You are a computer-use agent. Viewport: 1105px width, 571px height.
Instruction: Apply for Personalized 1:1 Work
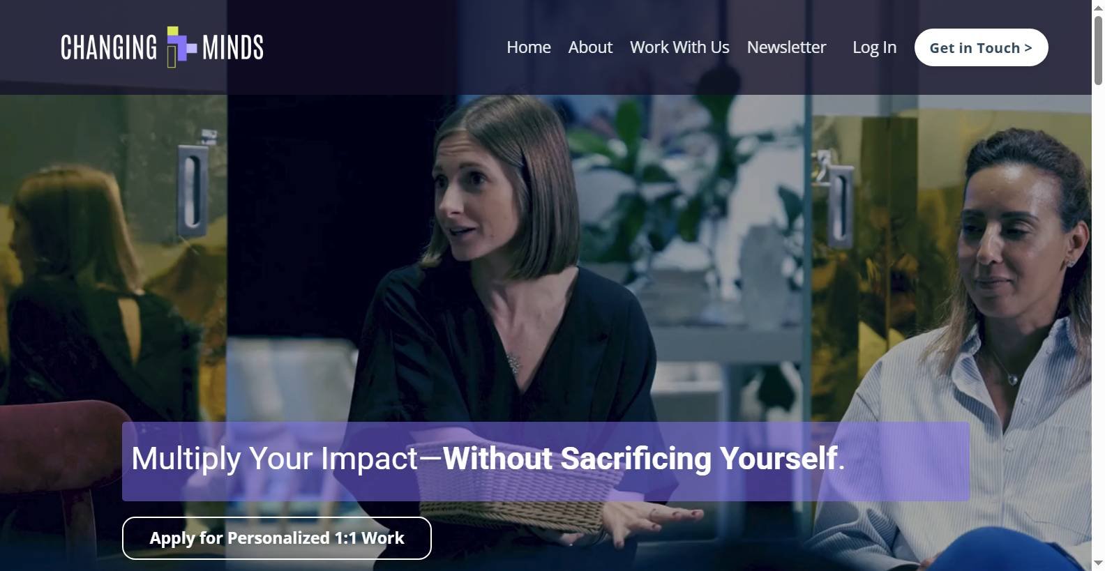(x=277, y=538)
